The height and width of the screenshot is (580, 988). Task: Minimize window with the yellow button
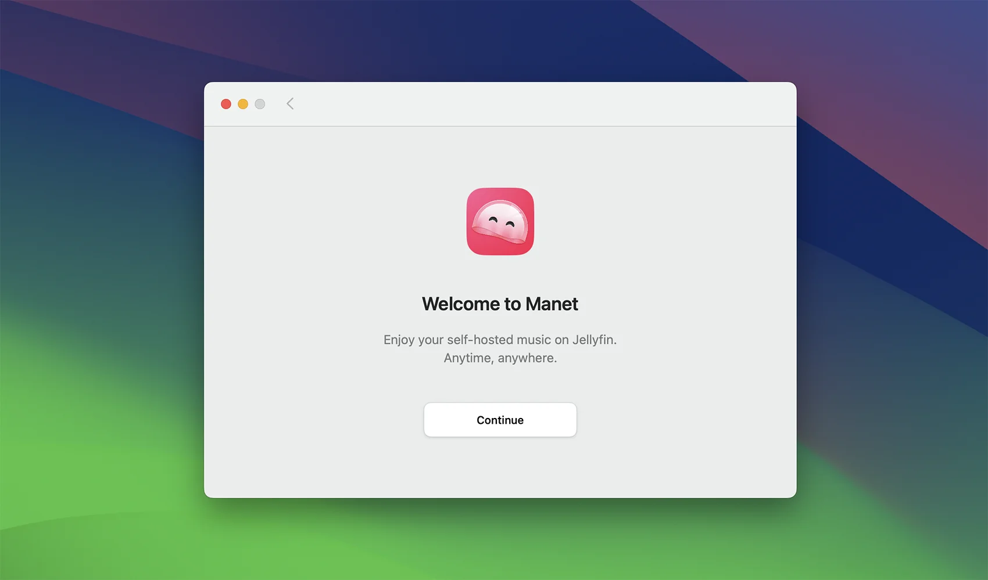pyautogui.click(x=243, y=104)
